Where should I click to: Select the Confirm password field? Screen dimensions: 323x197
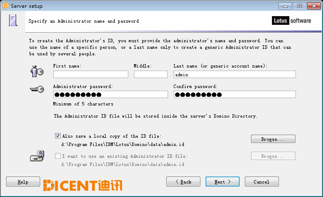point(235,95)
